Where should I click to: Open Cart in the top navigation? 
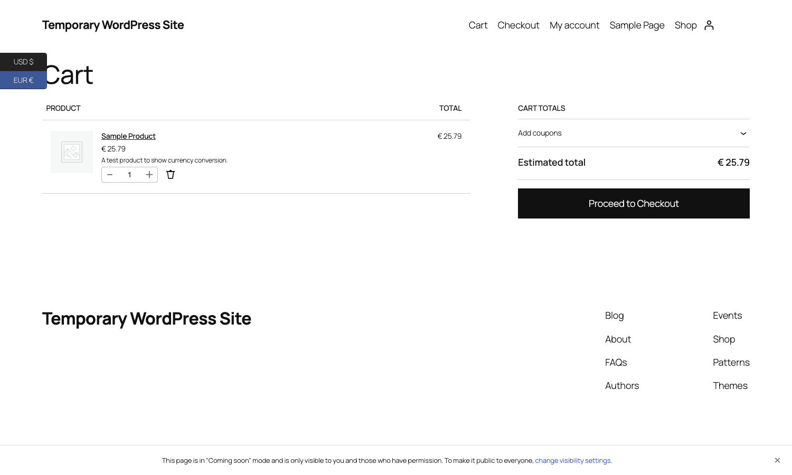click(x=478, y=25)
